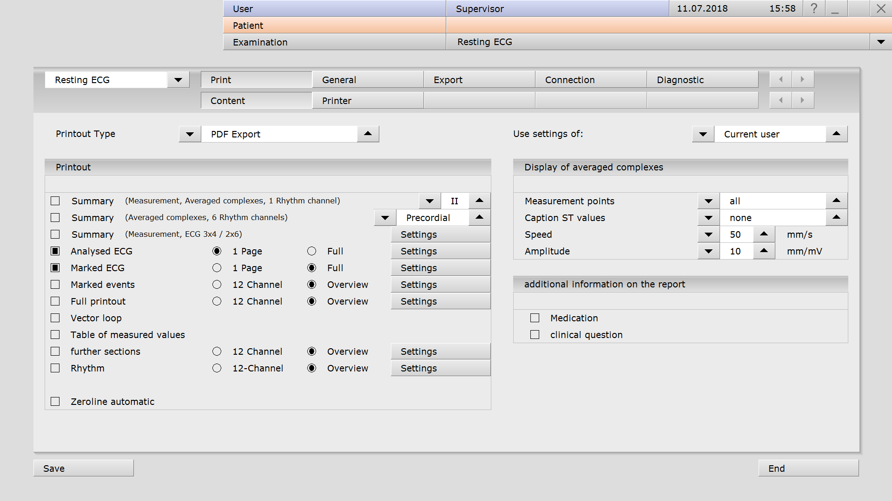The width and height of the screenshot is (892, 501).
Task: Increase Speed value arrow
Action: [764, 234]
